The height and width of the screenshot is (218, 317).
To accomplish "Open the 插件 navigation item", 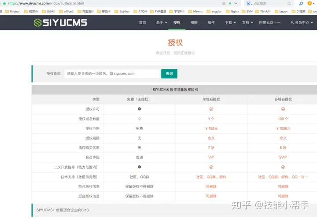I will click(211, 22).
